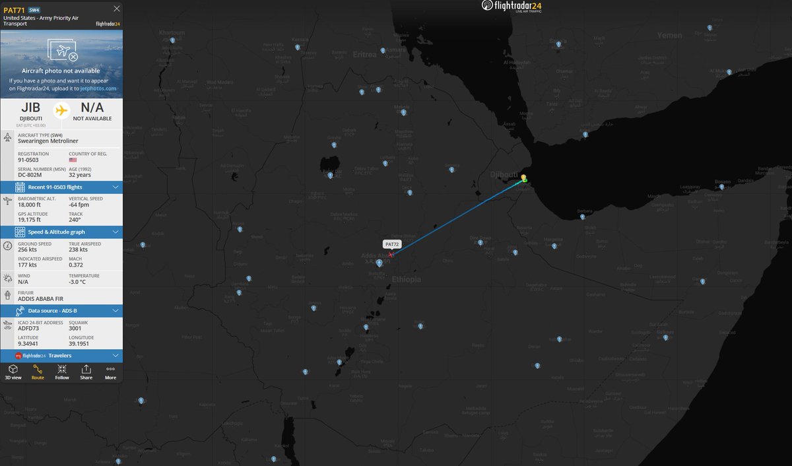Click the yellow airplane icon between airports

pyautogui.click(x=62, y=110)
